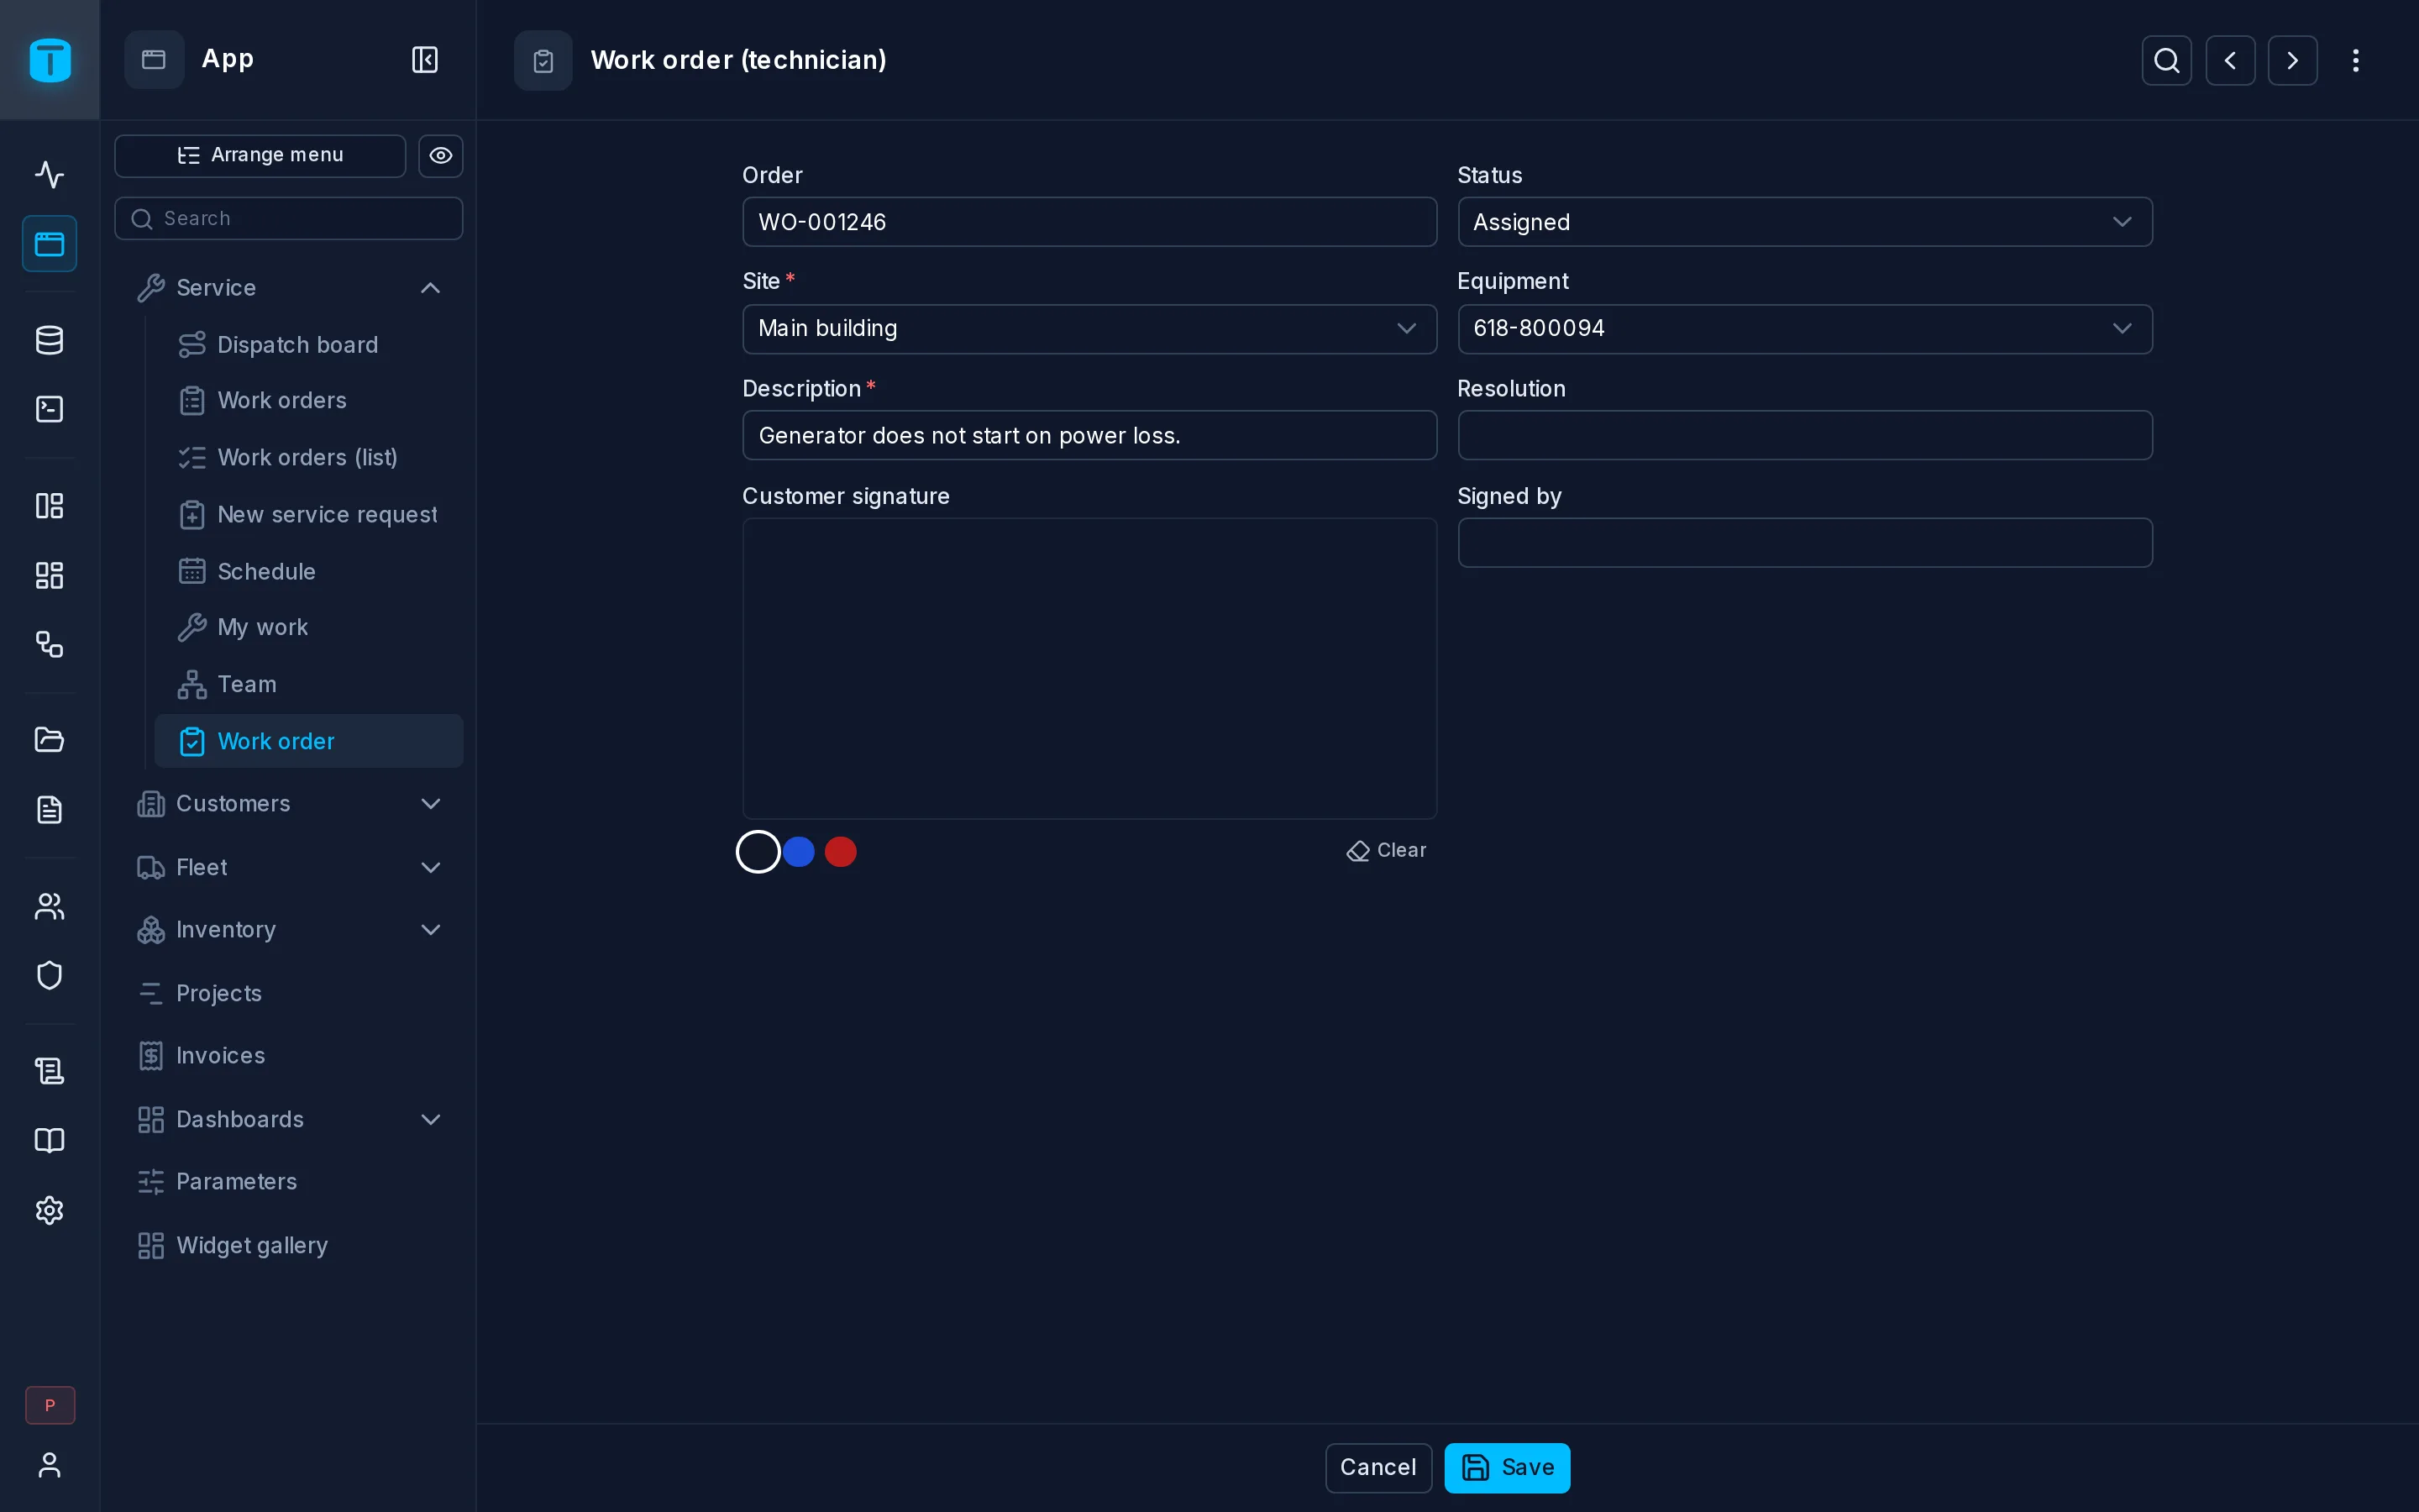
Task: Click into the Signed by input field
Action: (1804, 543)
